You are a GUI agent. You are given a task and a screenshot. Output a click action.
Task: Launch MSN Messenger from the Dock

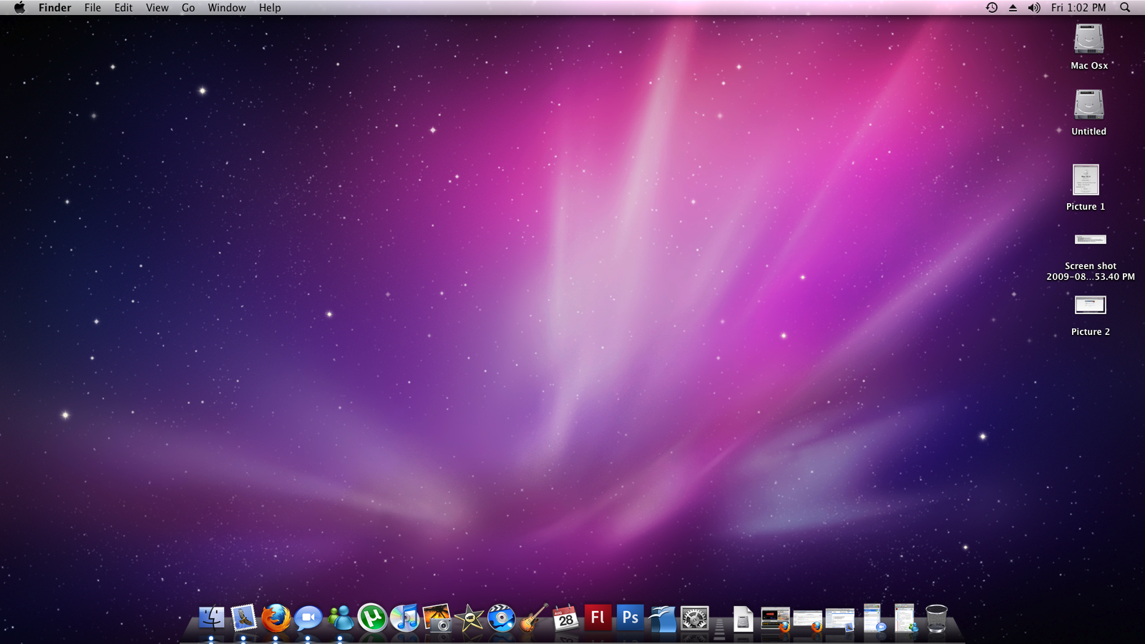[341, 618]
